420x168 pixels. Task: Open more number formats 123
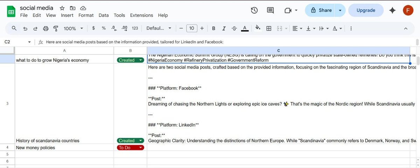(x=135, y=28)
